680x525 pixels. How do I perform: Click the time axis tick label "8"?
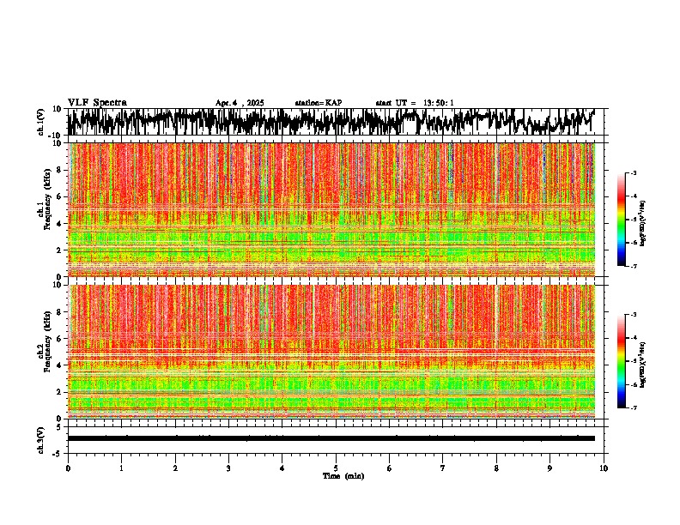(496, 468)
